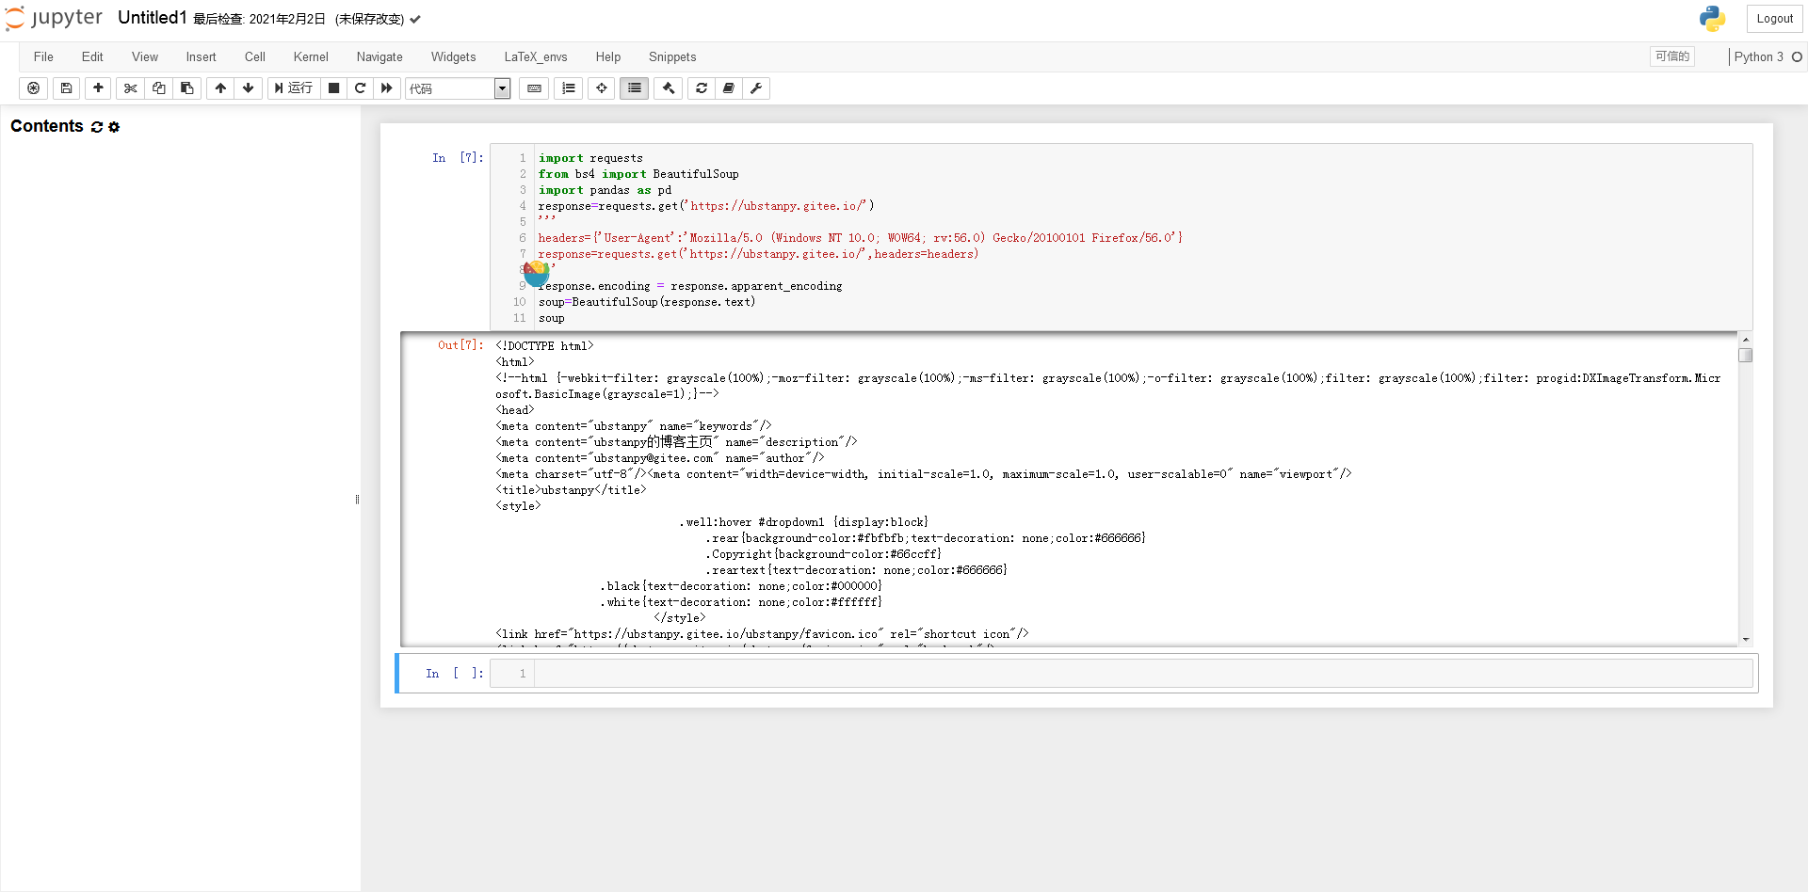Screen dimensions: 1808x892
Task: Move selected cell down
Action: (249, 88)
